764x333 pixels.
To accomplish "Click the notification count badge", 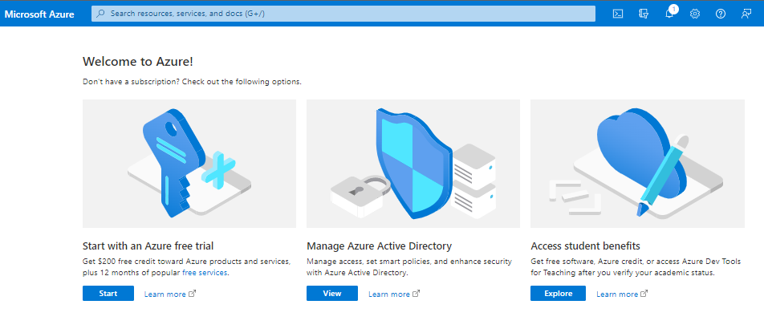I will point(673,9).
